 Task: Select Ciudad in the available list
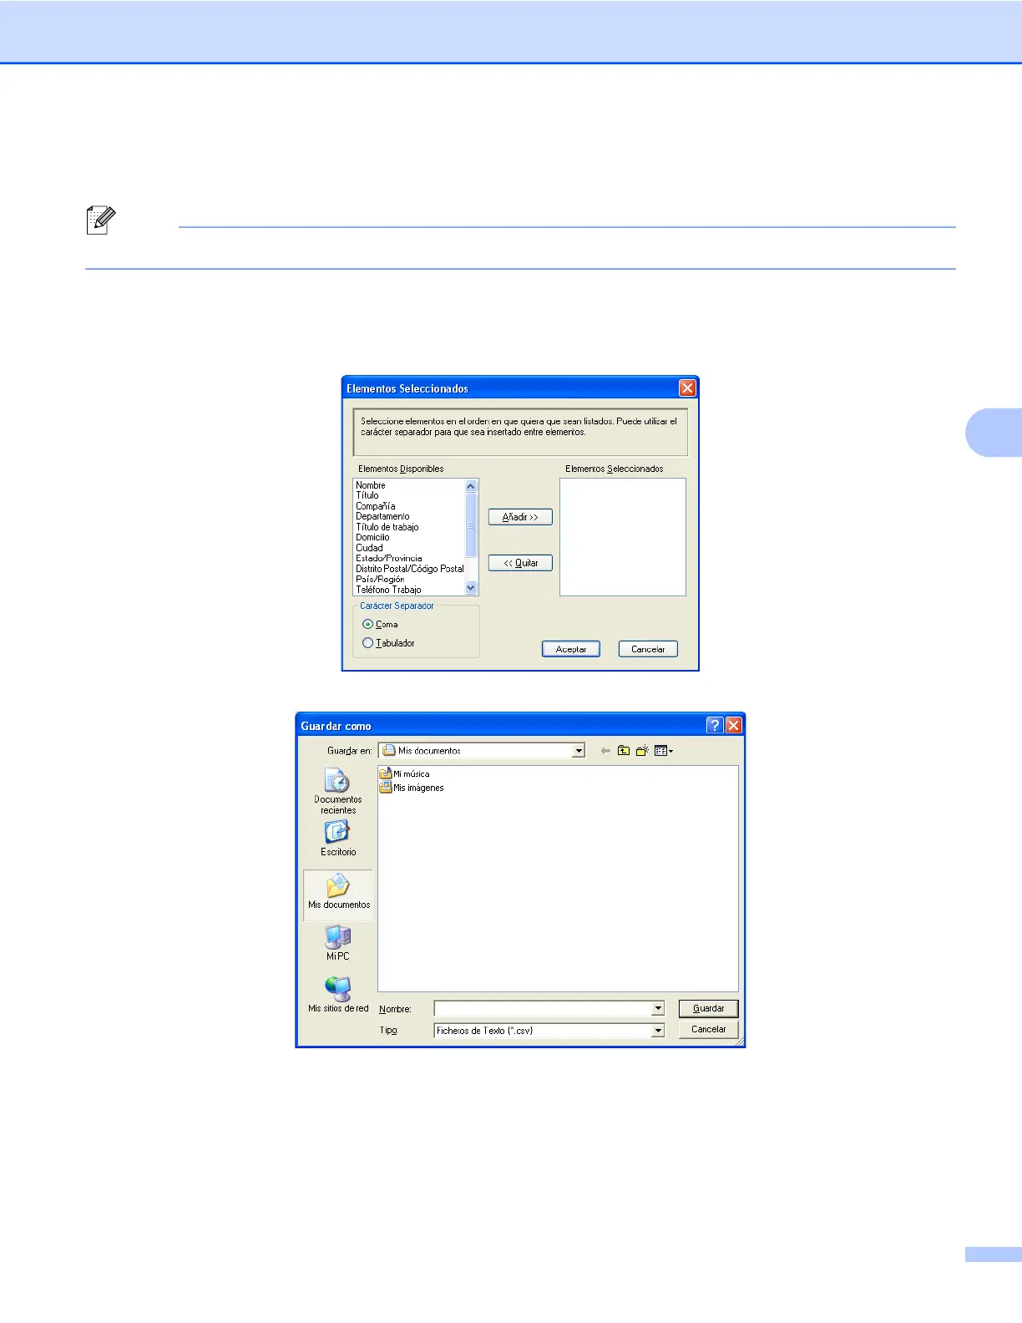369,548
